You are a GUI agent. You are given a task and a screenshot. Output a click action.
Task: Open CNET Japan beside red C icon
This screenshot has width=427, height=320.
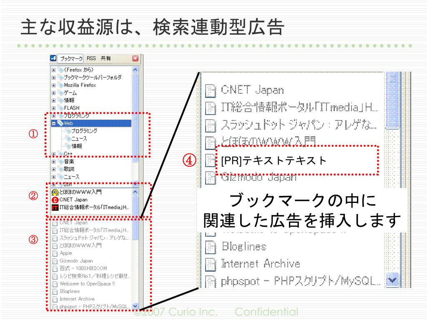point(73,200)
